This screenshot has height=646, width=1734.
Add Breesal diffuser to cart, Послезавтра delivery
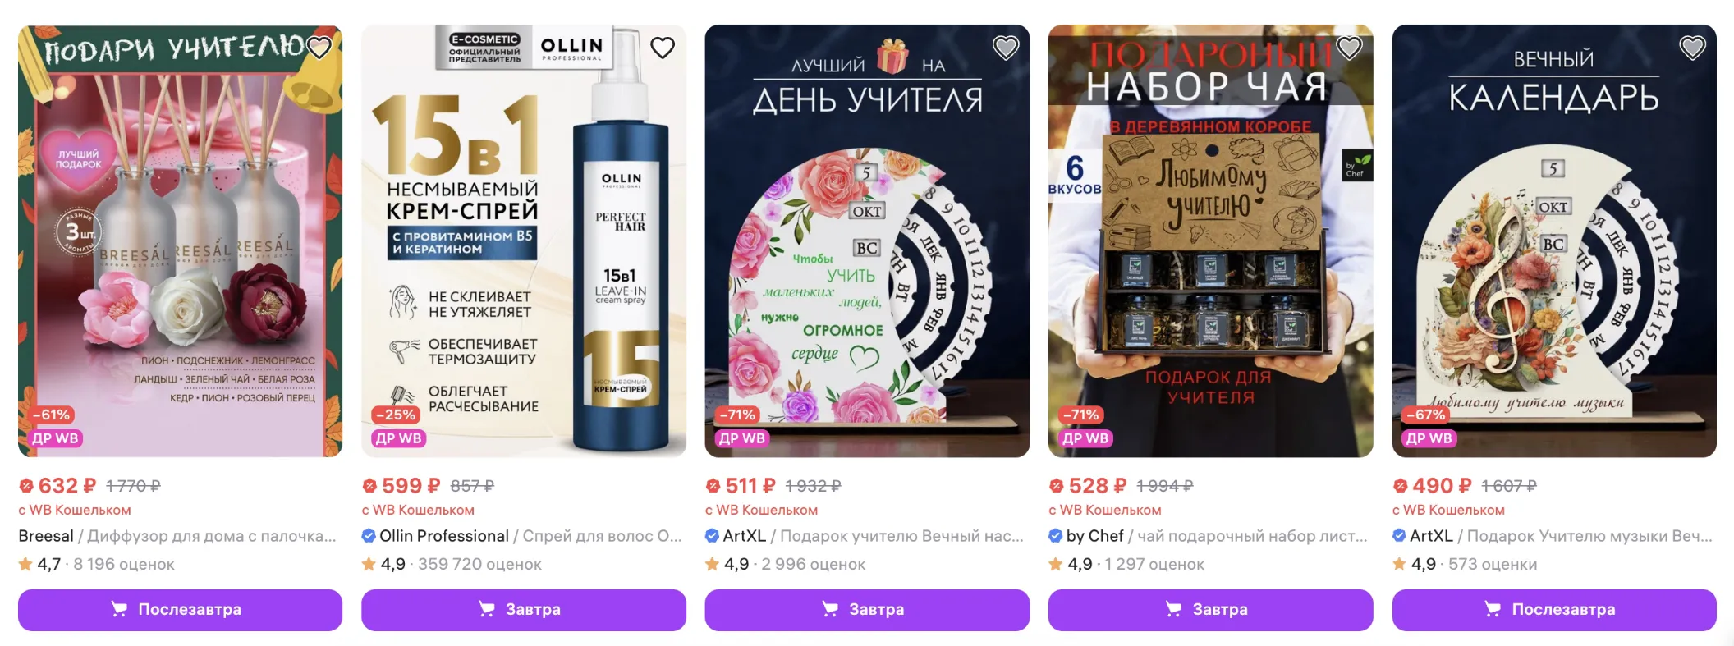pos(180,610)
